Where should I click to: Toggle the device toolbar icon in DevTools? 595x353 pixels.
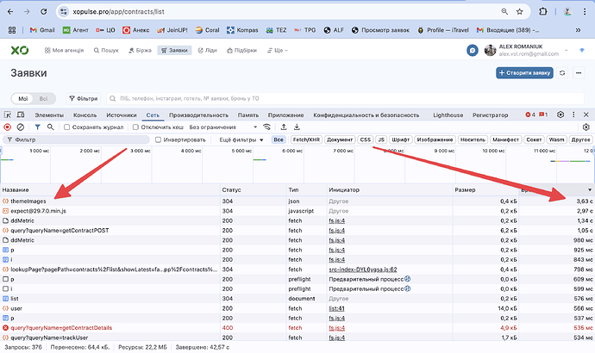[x=21, y=115]
